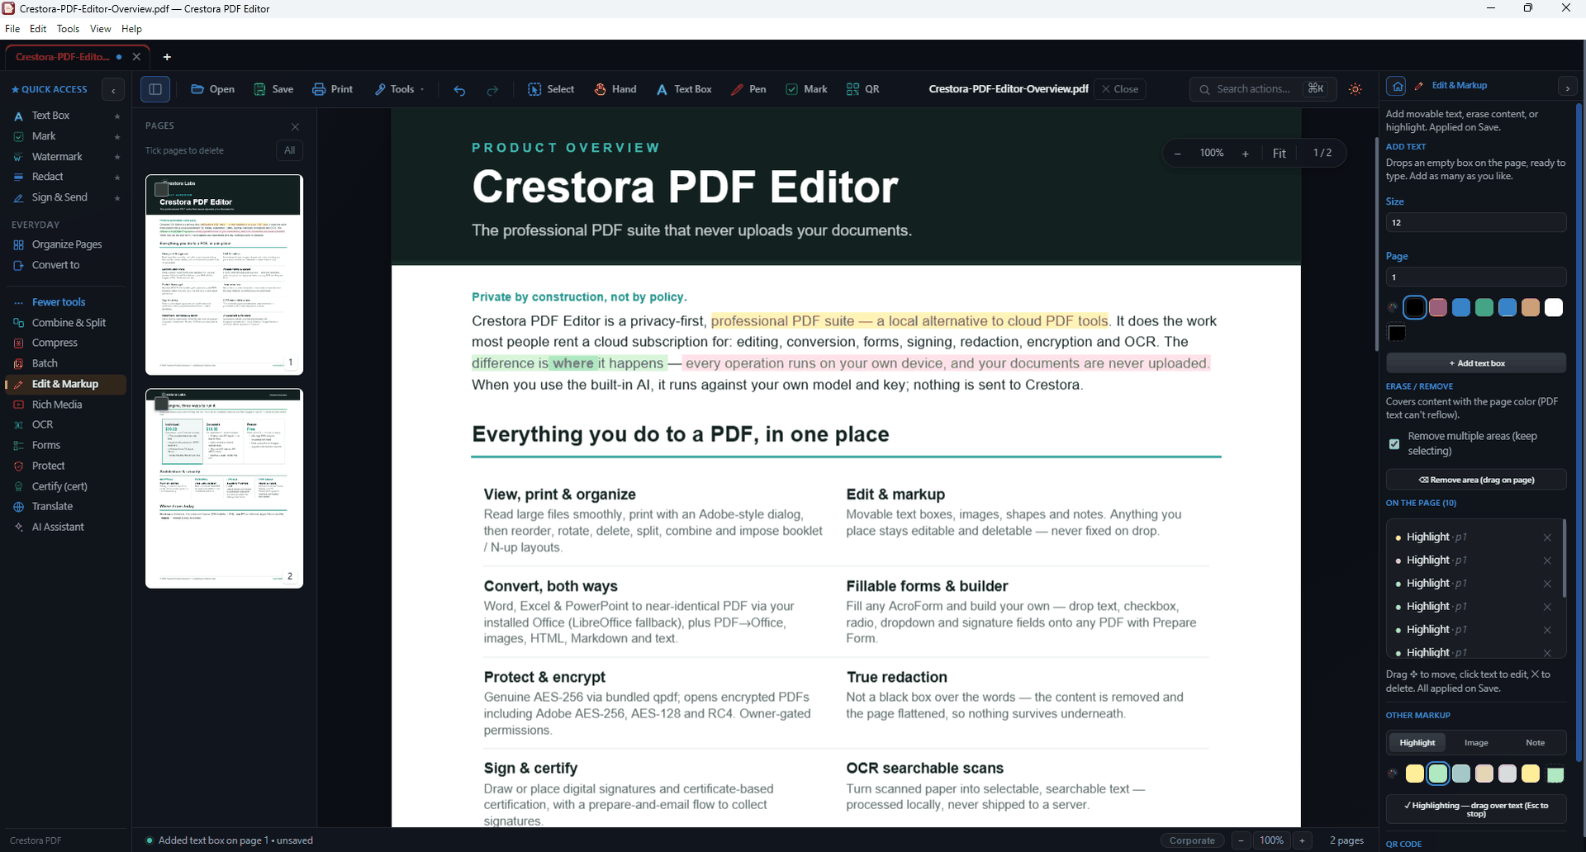Pick the yellow highlight color swatch
Viewport: 1586px width, 852px height.
(x=1415, y=774)
